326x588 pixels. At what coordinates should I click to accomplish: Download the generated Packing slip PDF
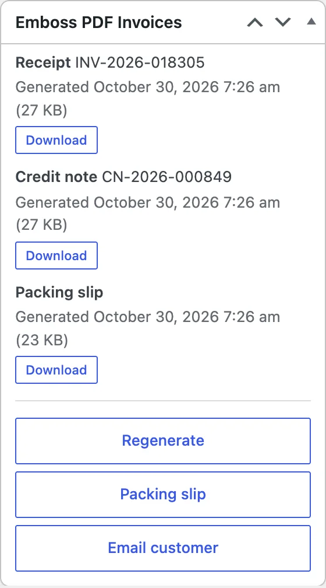tap(56, 370)
